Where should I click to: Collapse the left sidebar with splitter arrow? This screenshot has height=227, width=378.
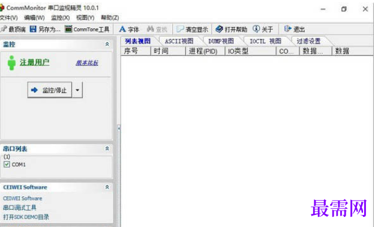(119, 129)
